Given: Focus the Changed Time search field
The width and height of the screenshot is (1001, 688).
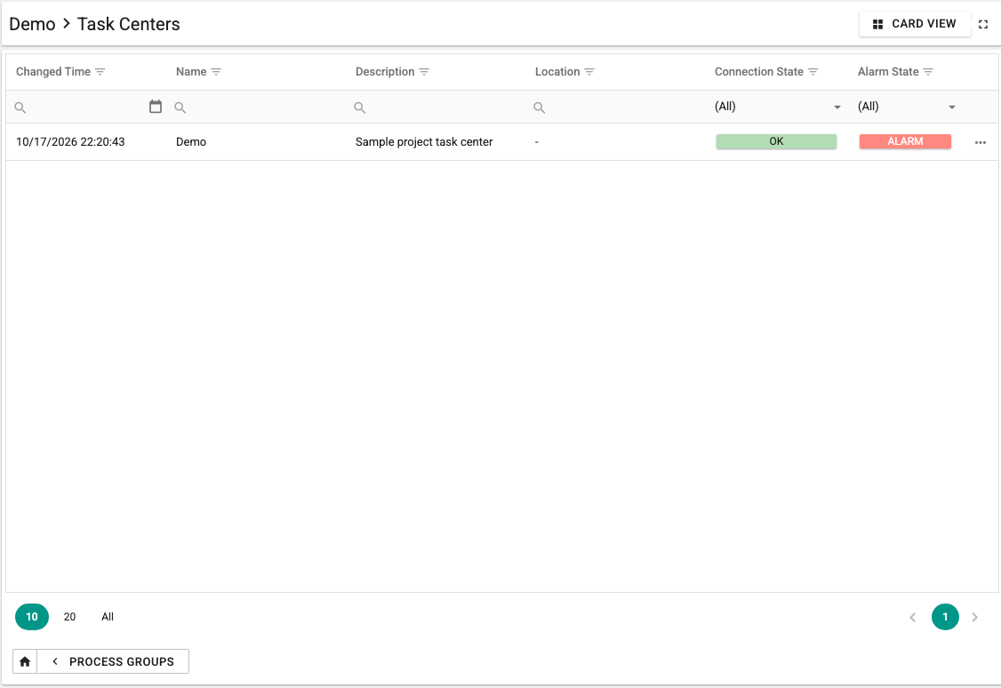Looking at the screenshot, I should pyautogui.click(x=86, y=108).
